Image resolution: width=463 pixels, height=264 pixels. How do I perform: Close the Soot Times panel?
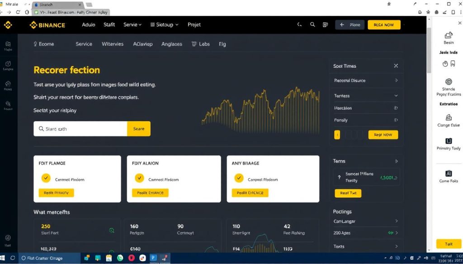(x=396, y=66)
